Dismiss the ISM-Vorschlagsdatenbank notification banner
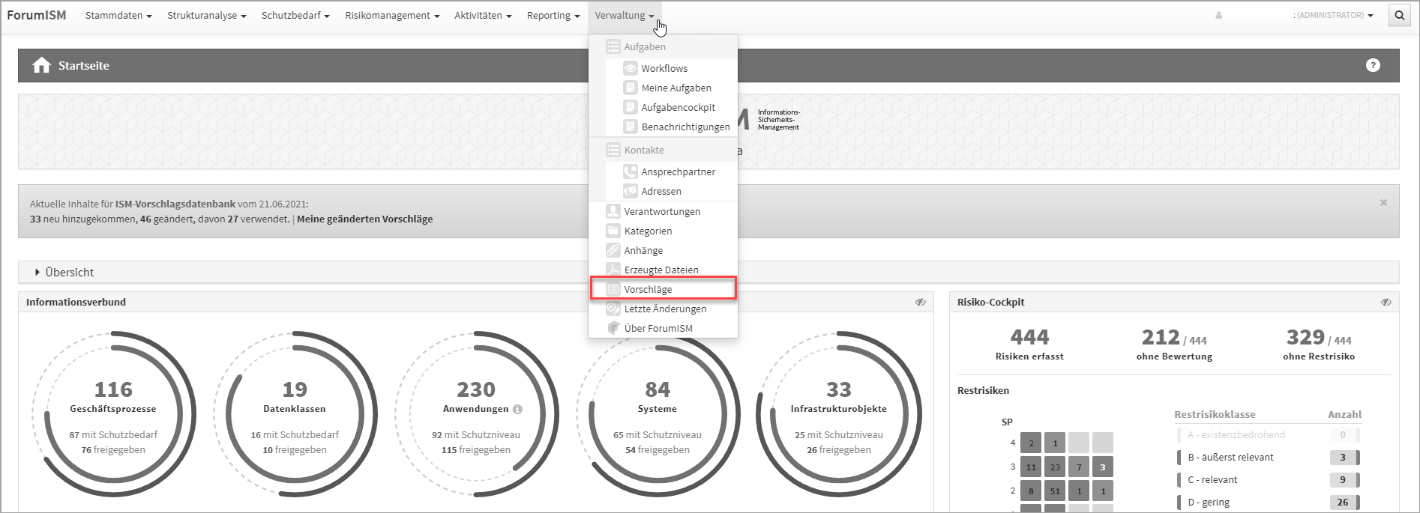The width and height of the screenshot is (1420, 513). pos(1383,203)
